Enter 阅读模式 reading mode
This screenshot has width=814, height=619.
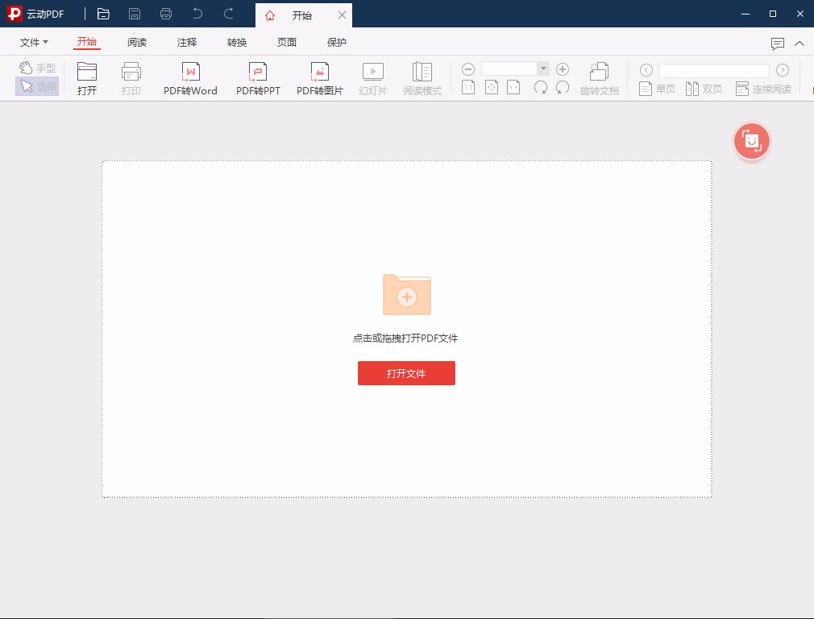tap(422, 79)
